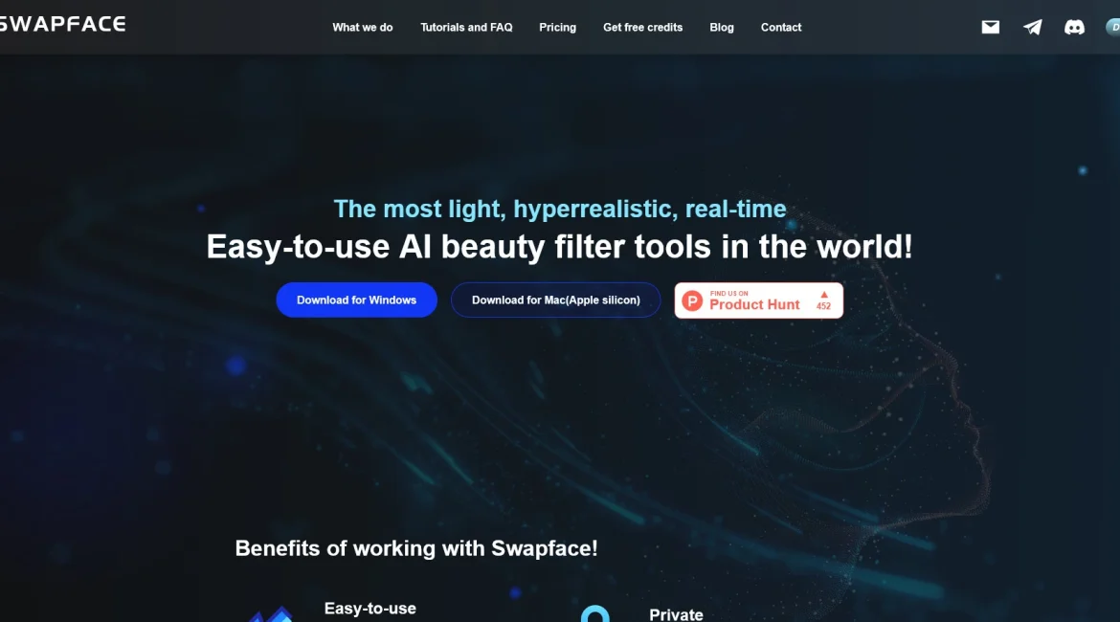Click the Private benefit heading
Screen dimensions: 1120x622
(676, 614)
